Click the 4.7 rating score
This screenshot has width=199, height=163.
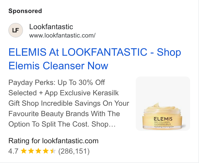(13, 151)
